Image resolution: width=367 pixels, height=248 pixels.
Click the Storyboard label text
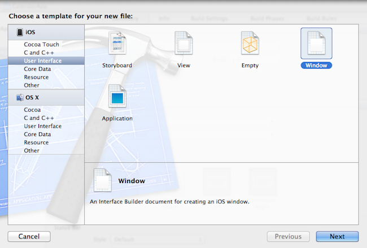click(x=117, y=66)
